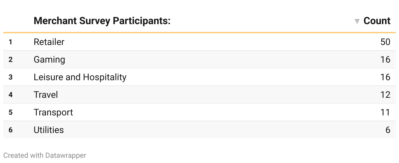Sort table by Count column header
Viewport: 399px width, 163px height.
point(377,21)
